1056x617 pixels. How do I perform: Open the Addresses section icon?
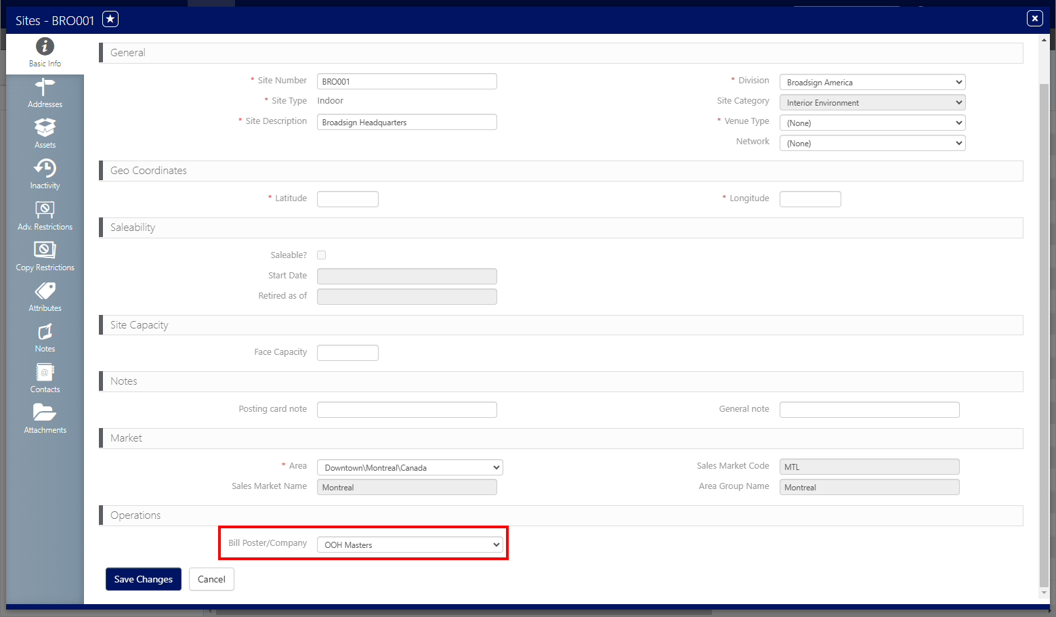tap(45, 87)
